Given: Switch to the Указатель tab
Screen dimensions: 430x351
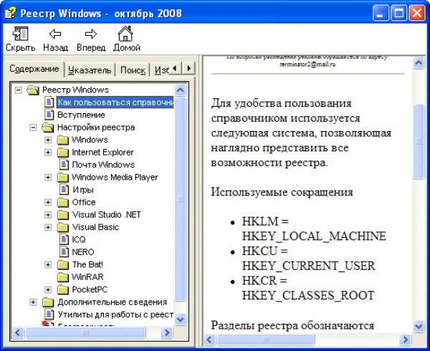Looking at the screenshot, I should point(90,70).
